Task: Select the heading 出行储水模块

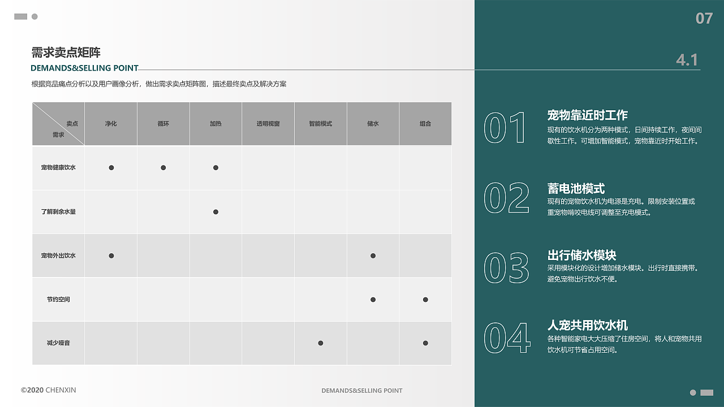Action: click(x=581, y=256)
